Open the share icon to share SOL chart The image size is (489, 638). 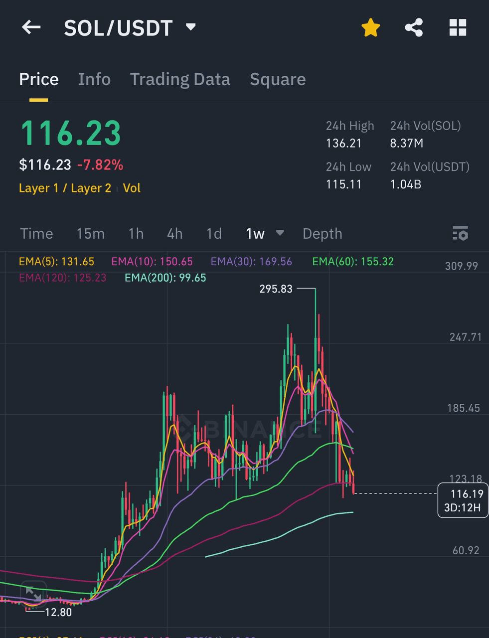414,28
